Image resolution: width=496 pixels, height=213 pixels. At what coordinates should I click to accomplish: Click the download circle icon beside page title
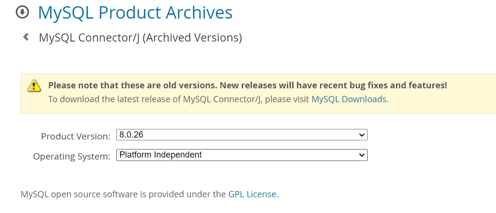(x=23, y=12)
